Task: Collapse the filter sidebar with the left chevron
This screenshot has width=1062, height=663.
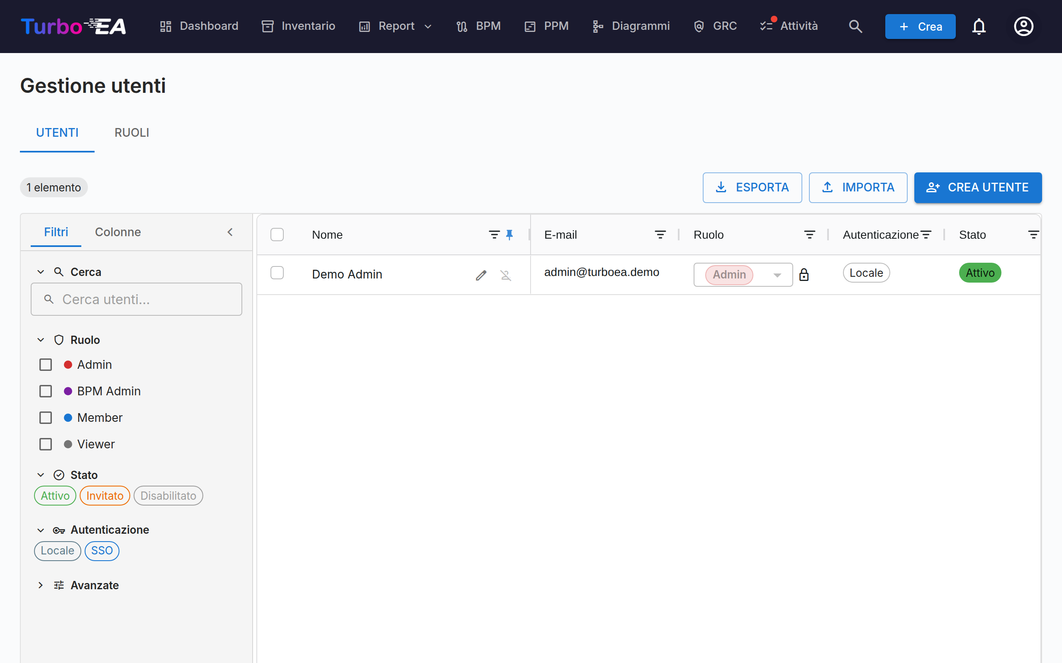Action: [x=230, y=232]
